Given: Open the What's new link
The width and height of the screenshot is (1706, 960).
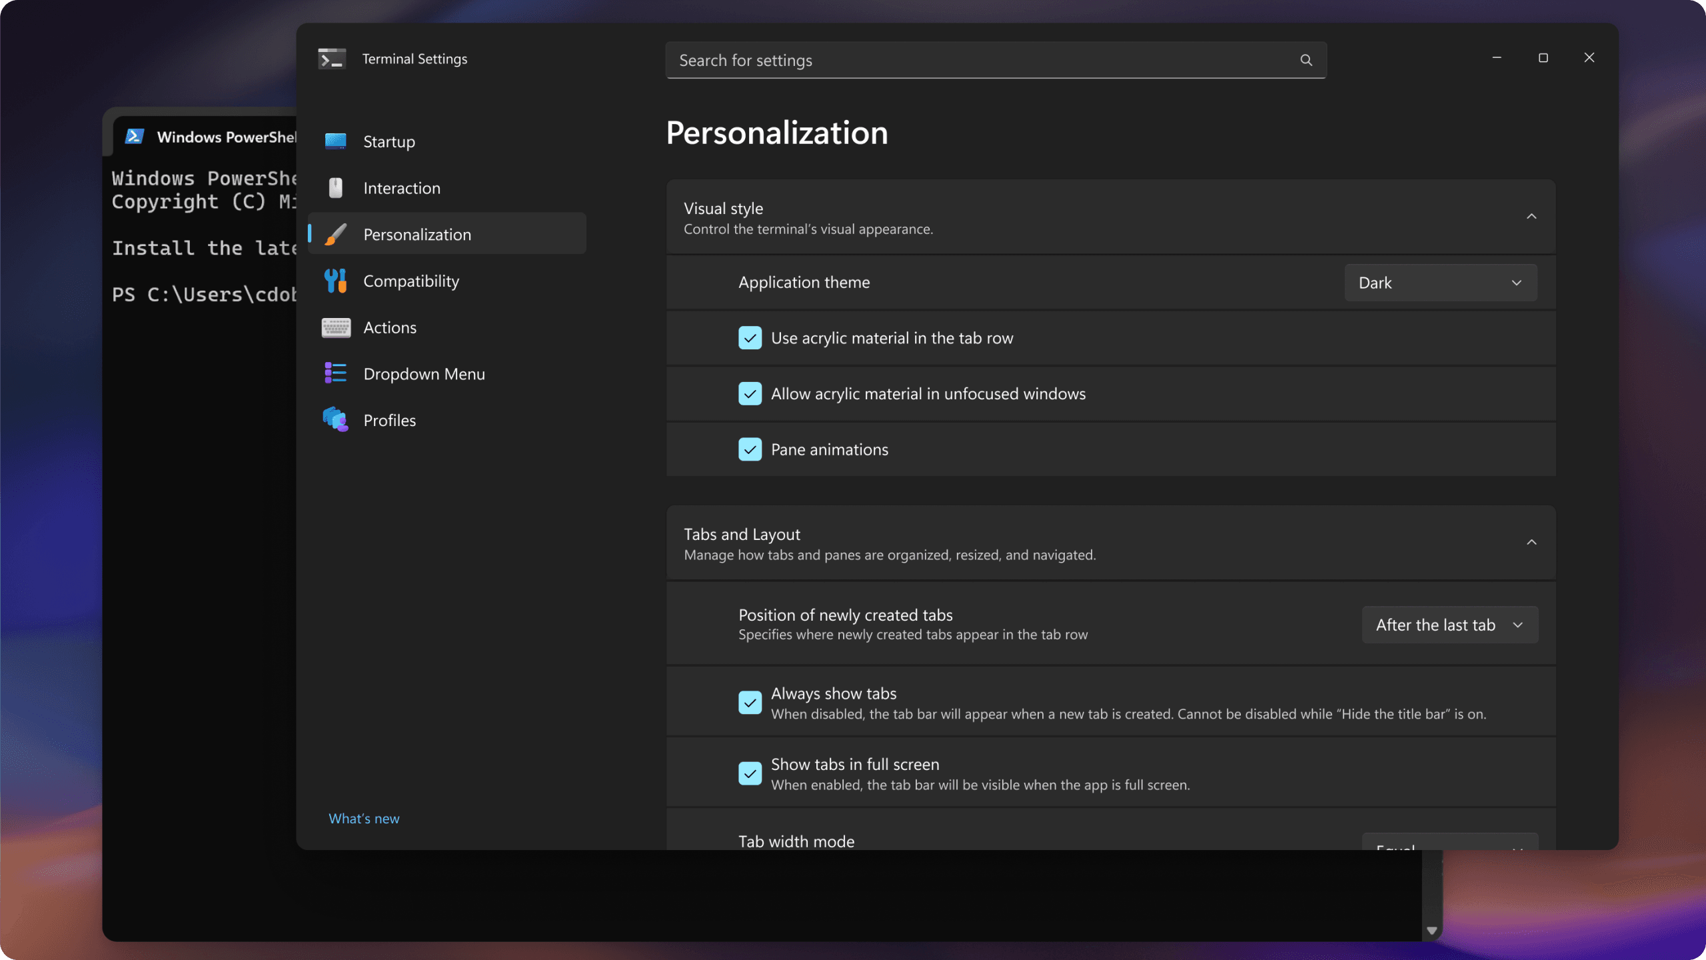Looking at the screenshot, I should (x=363, y=818).
